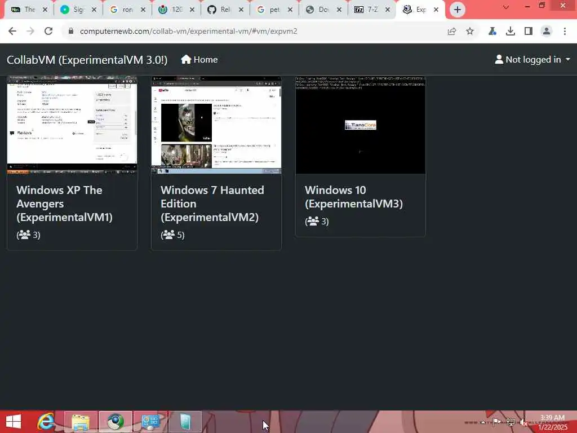Open the downloads tray icon
Image resolution: width=577 pixels, height=433 pixels.
tap(510, 32)
